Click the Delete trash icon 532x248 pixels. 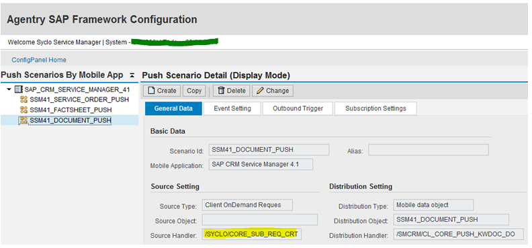(221, 91)
